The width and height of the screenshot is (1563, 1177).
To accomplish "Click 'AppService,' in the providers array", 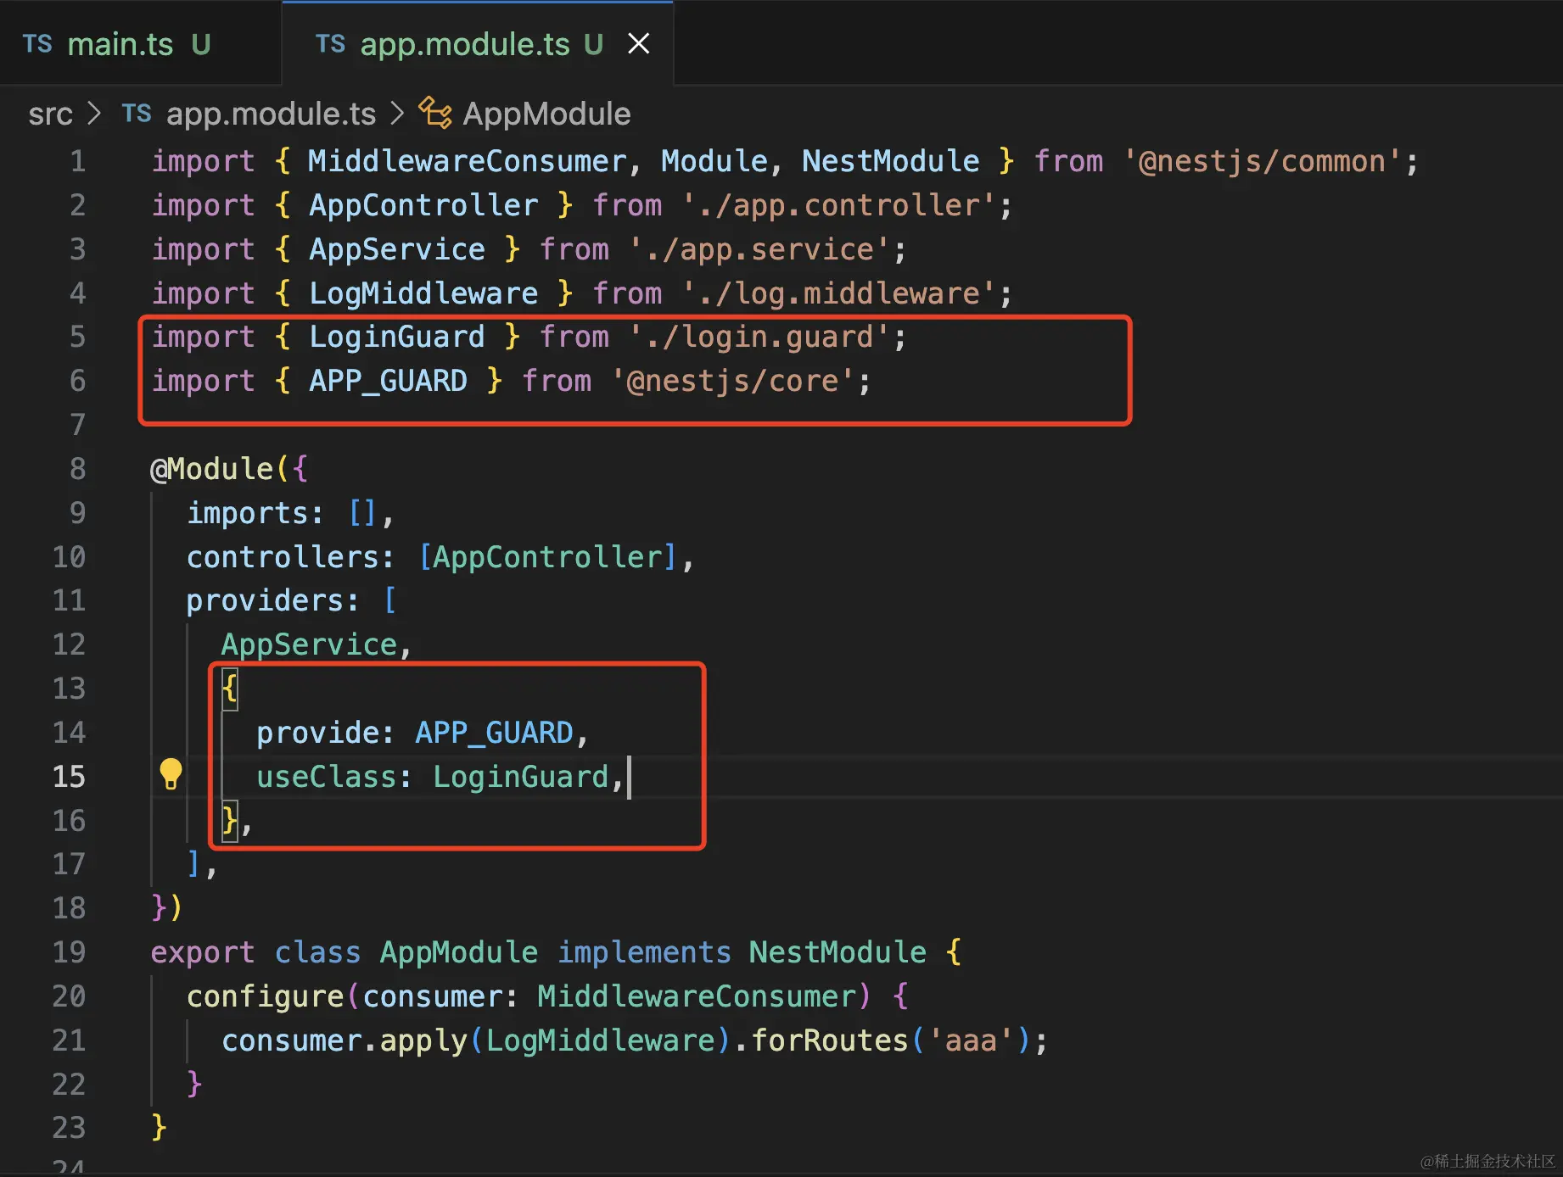I will 317,644.
